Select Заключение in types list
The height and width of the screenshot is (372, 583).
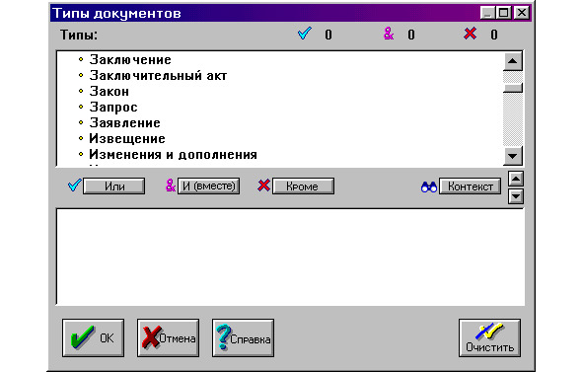click(x=130, y=59)
